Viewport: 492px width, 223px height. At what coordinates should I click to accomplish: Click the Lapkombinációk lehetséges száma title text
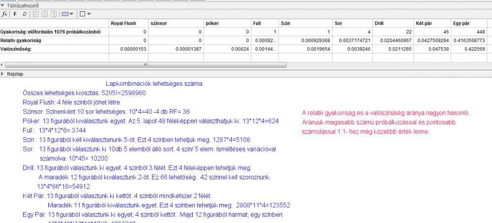[154, 84]
